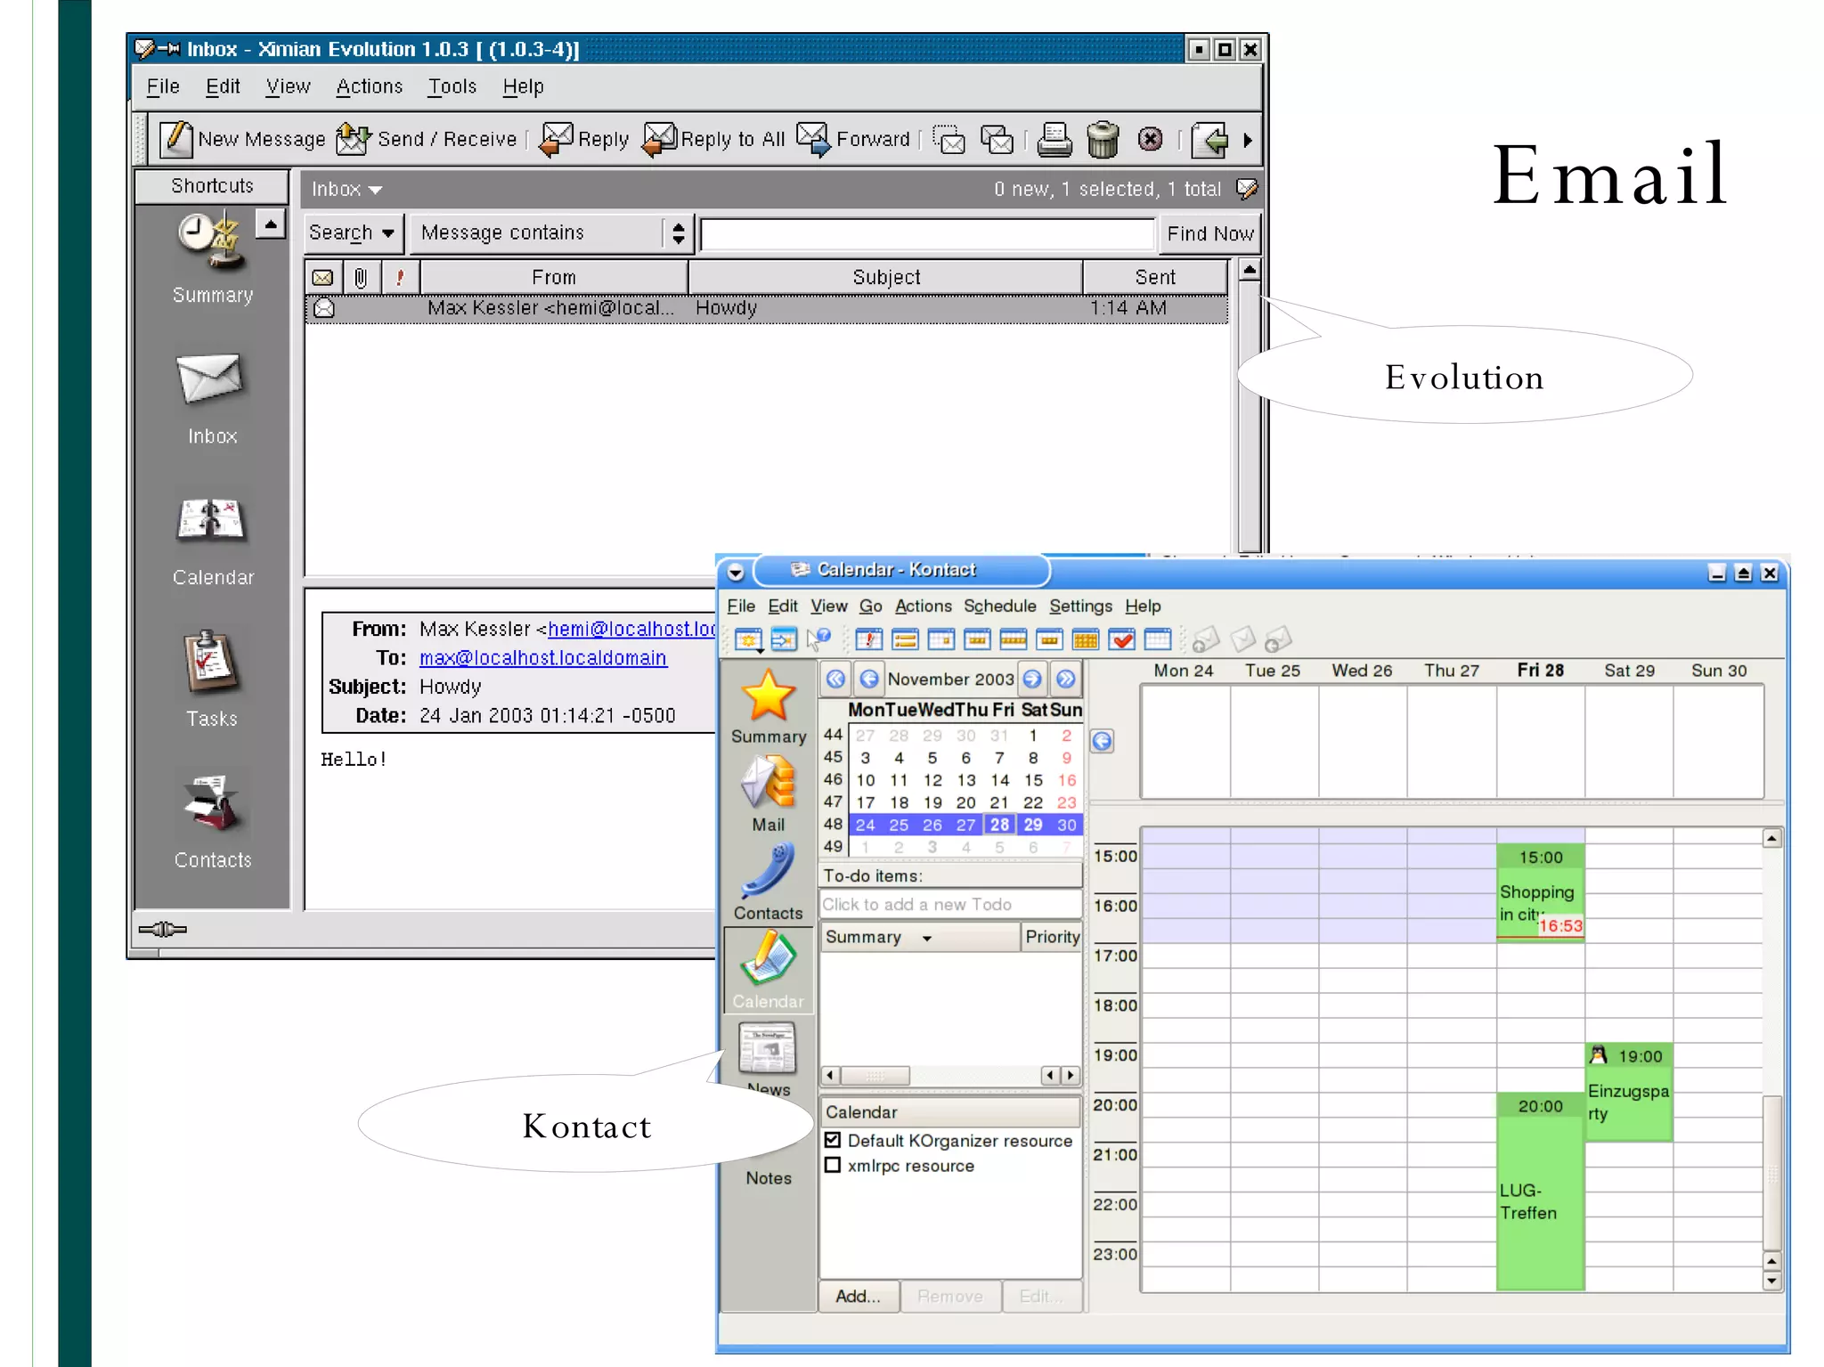1824x1367 pixels.
Task: Open the Settings menu in Kontact
Action: pos(1080,606)
